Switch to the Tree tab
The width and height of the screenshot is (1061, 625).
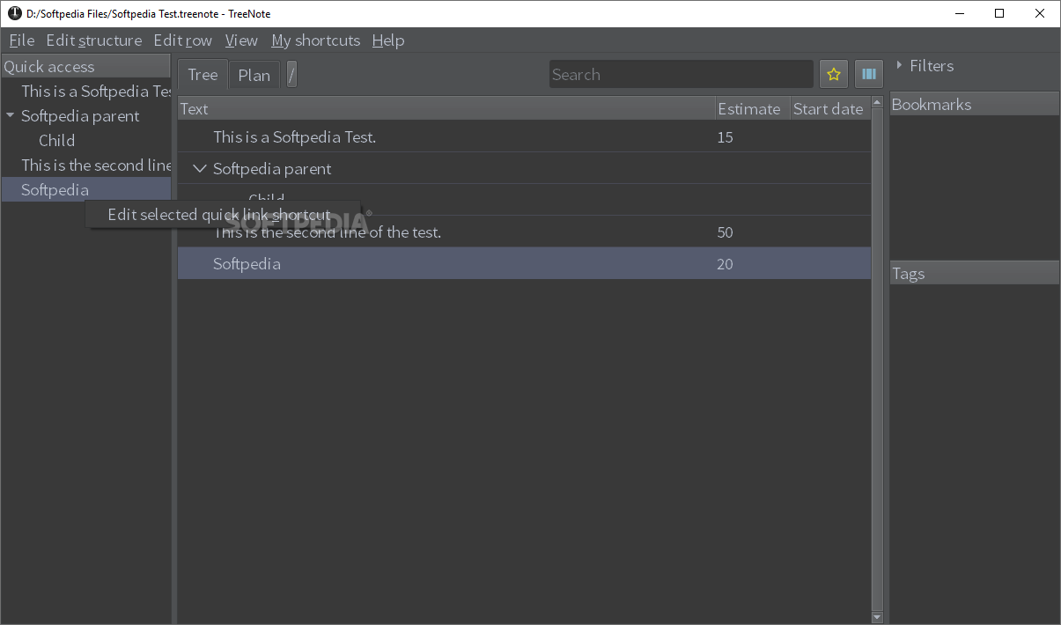tap(203, 75)
